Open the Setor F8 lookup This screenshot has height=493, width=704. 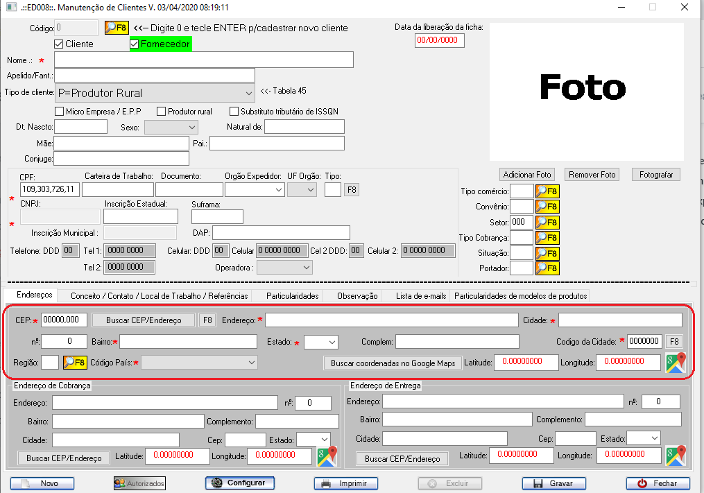547,223
